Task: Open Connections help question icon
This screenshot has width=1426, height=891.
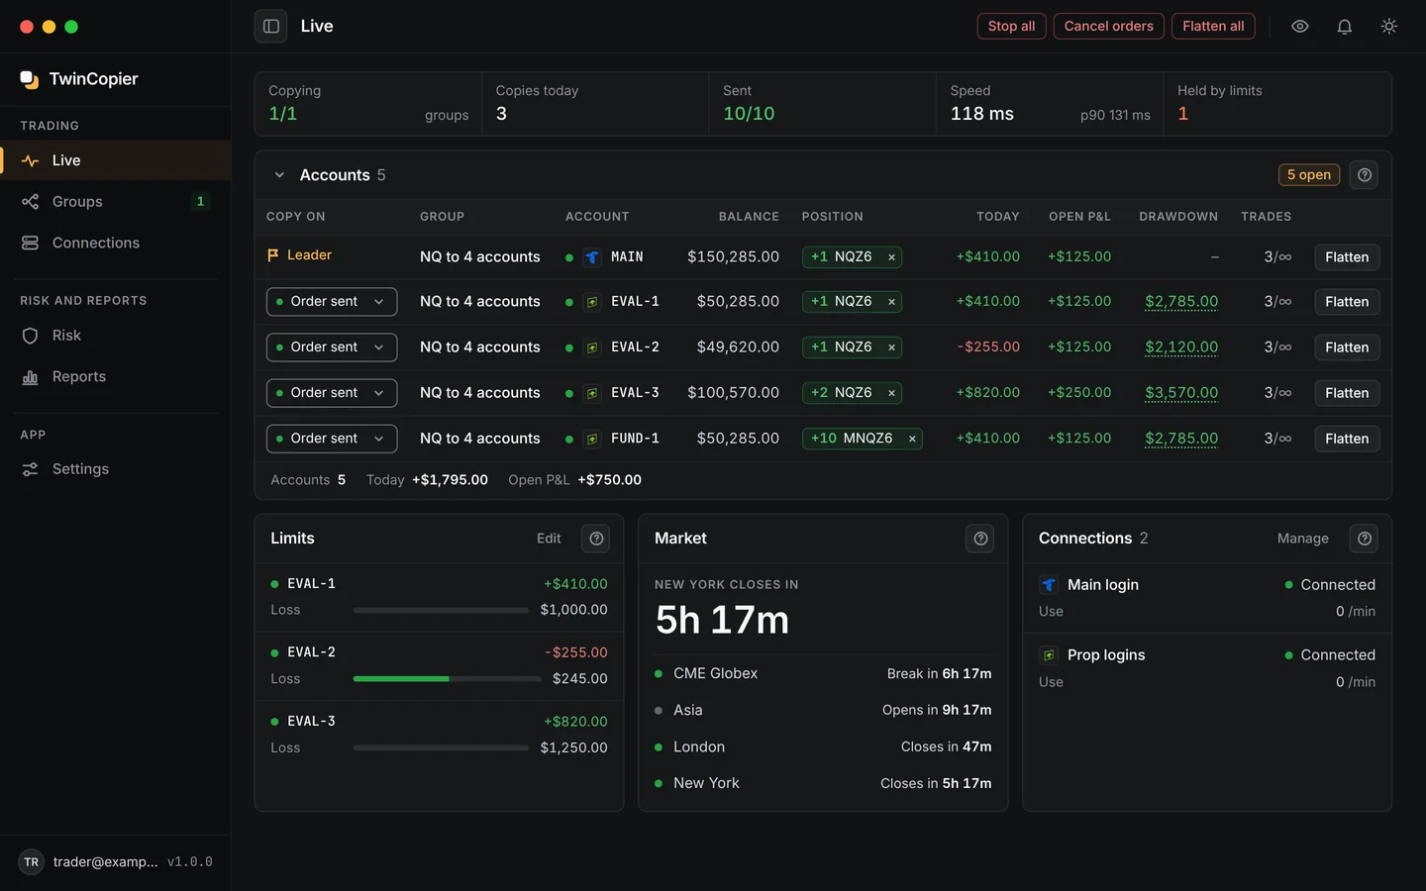Action: pyautogui.click(x=1365, y=539)
